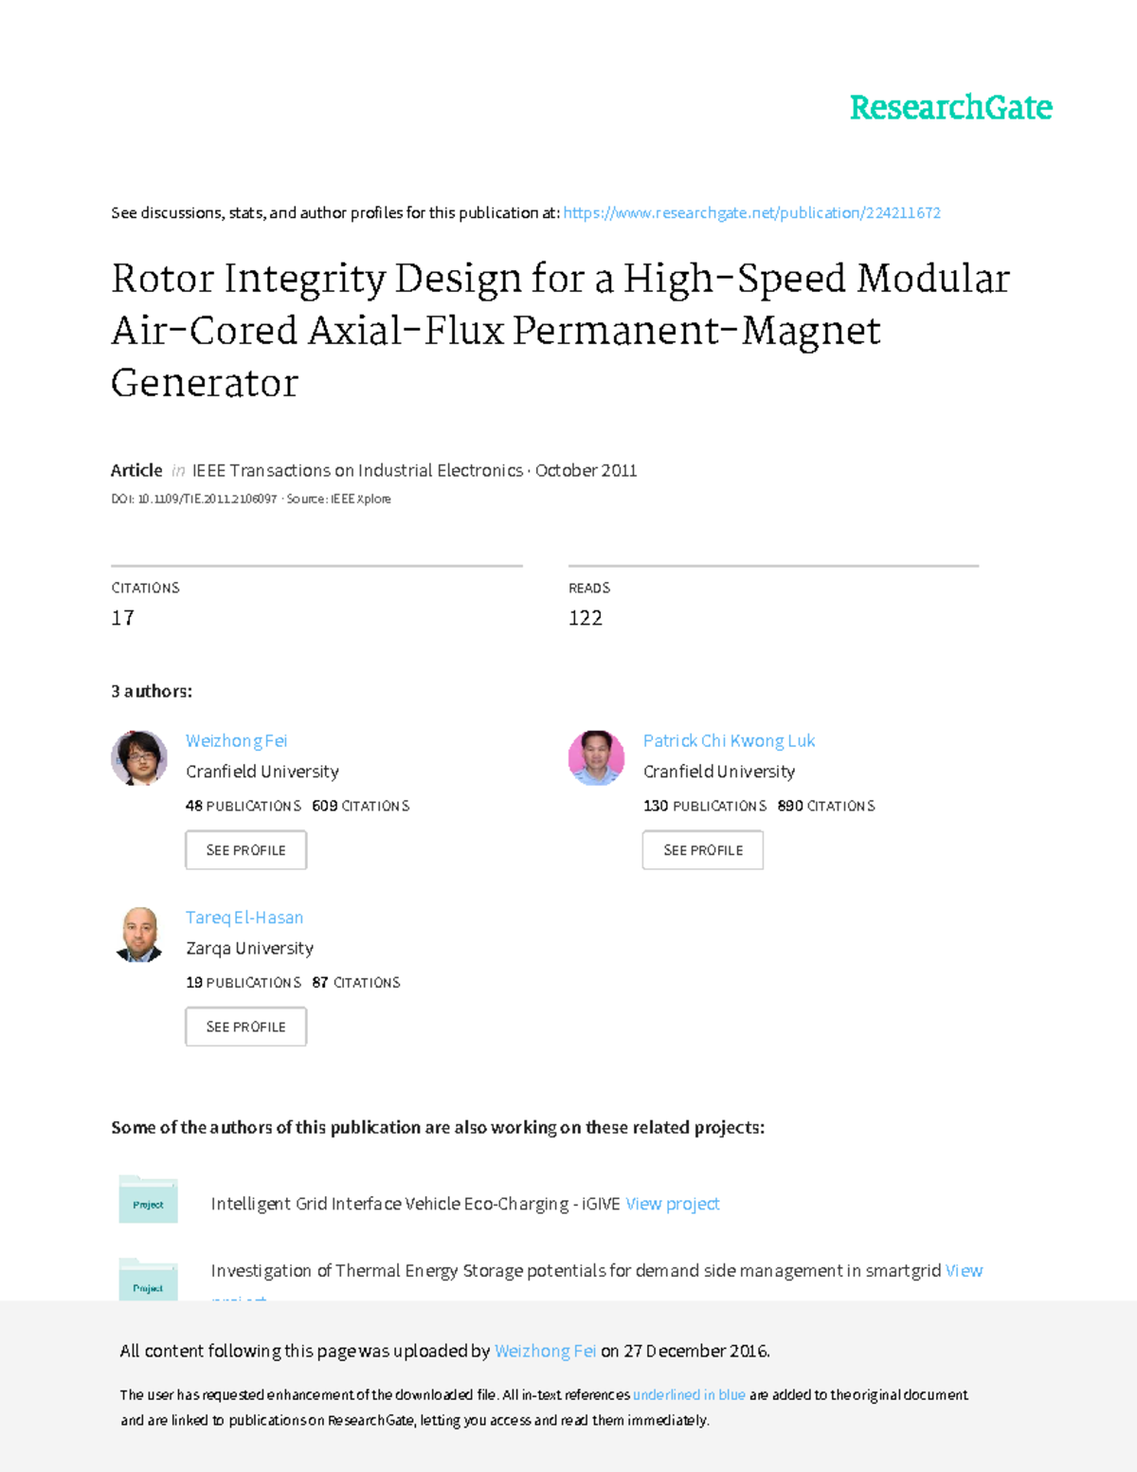Screen dimensions: 1137x1472
Task: Click Patrick Chi Kwong Luk's avatar image
Action: tap(596, 757)
